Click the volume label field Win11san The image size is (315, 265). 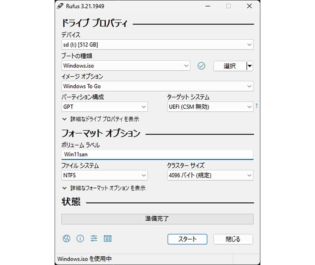click(x=157, y=154)
